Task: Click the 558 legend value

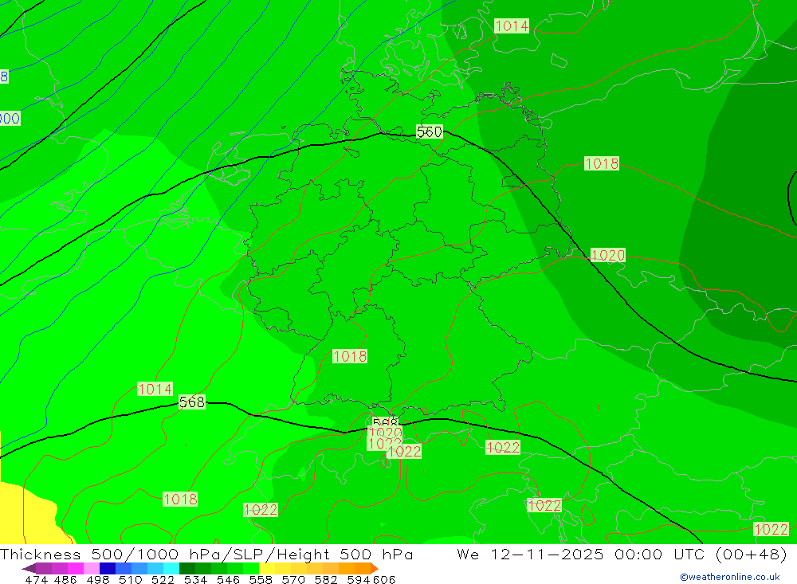Action: click(x=261, y=579)
